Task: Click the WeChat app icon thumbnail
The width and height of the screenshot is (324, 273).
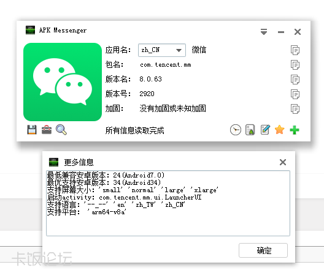Action: [x=63, y=82]
